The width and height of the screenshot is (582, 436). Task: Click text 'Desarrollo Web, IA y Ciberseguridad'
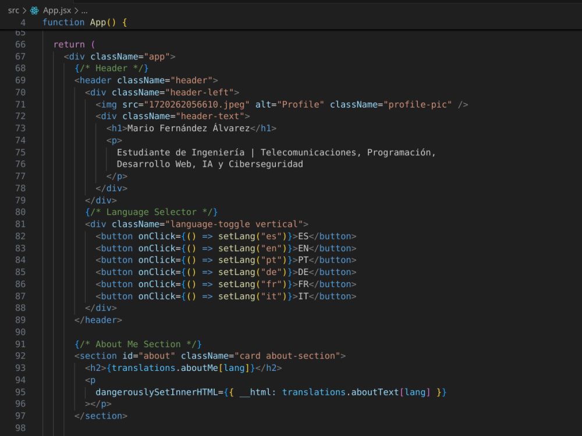pyautogui.click(x=210, y=164)
